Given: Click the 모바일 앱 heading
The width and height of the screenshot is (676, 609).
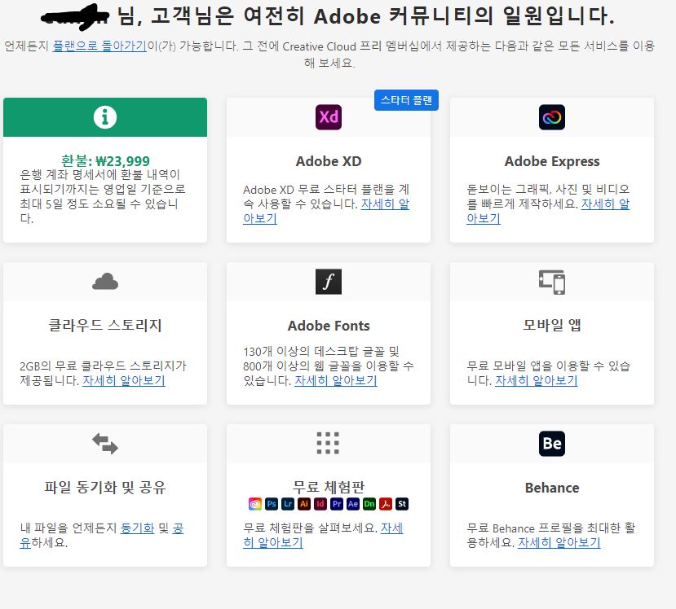Looking at the screenshot, I should (x=552, y=325).
